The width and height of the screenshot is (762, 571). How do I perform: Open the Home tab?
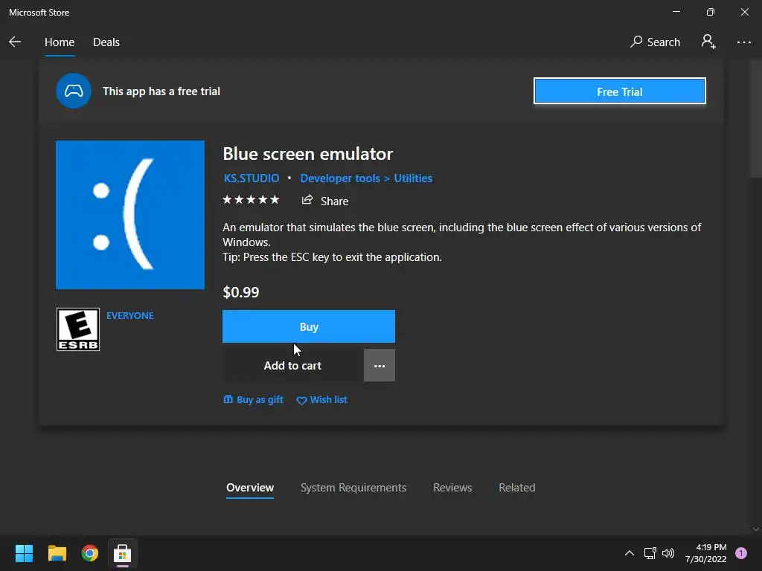coord(60,42)
